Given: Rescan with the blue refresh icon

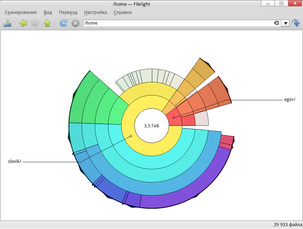Looking at the screenshot, I should 63,23.
